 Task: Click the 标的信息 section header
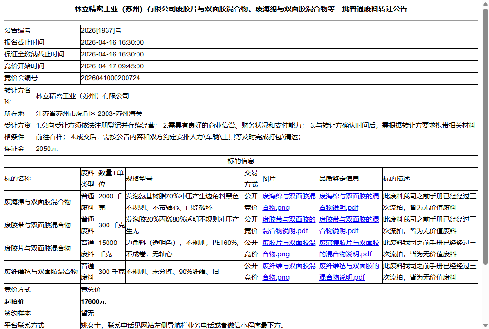pos(241,161)
